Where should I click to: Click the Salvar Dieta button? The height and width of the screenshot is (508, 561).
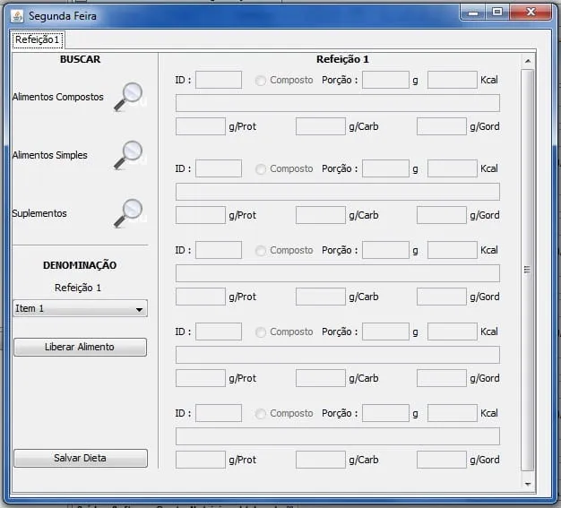(x=80, y=458)
